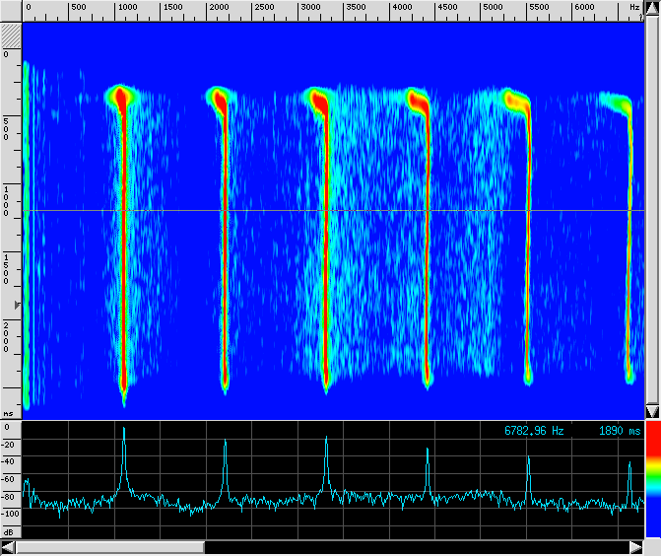Click the horizontal scrollbar thumb

tap(109, 547)
